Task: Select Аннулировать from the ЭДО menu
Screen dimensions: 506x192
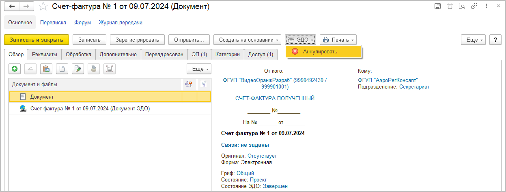Action: 319,51
